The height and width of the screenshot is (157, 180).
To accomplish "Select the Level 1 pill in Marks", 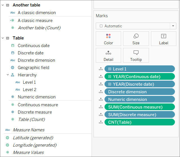I will click(x=140, y=69).
